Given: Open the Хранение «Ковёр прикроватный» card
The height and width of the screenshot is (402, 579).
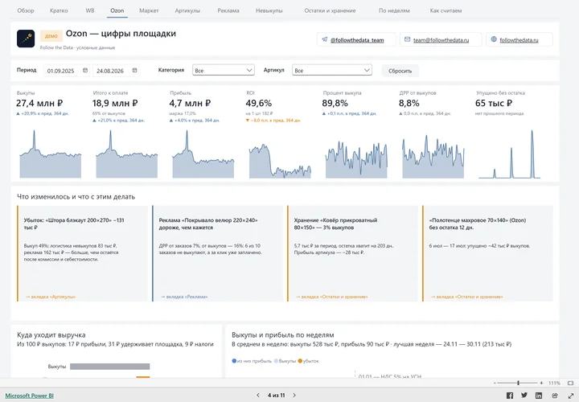Looking at the screenshot, I should 353,253.
